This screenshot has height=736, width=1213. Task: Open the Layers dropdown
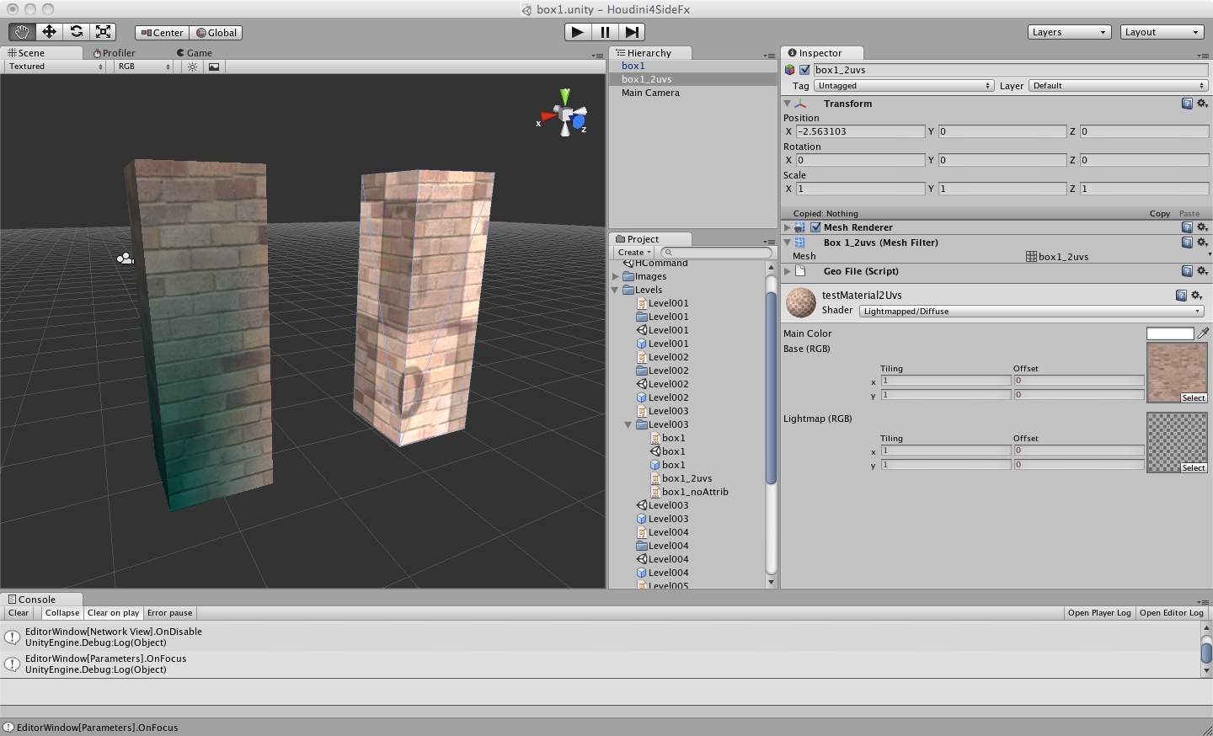click(1068, 32)
